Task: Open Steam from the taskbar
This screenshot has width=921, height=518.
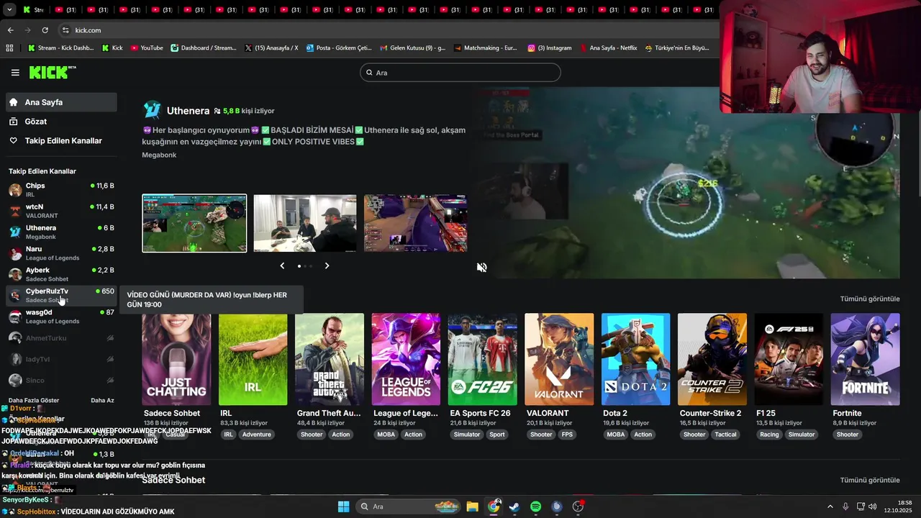Action: click(x=514, y=506)
